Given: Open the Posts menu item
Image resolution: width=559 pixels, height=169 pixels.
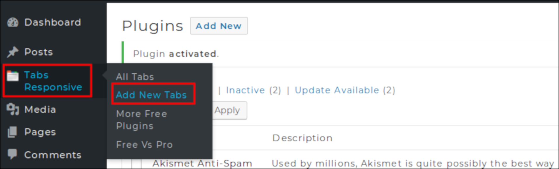Looking at the screenshot, I should pyautogui.click(x=39, y=52).
